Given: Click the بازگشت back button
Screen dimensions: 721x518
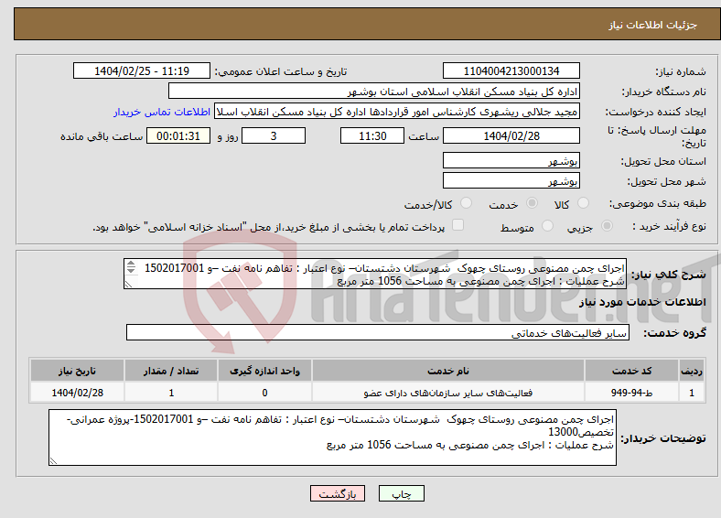Looking at the screenshot, I should [338, 493].
